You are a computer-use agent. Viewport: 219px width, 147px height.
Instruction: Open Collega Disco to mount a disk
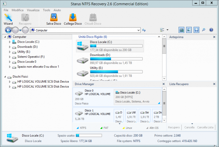coord(73,19)
